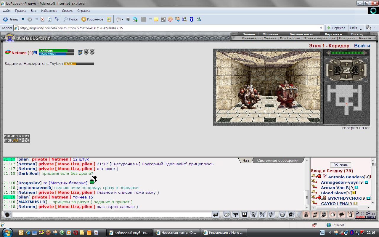Viewport: 379px width, 237px height.
Task: Open the Знания game tab
Action: [x=249, y=34]
